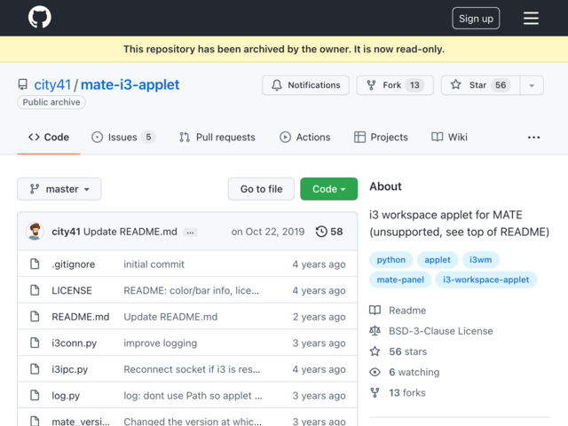Viewport: 568px width, 426px height.
Task: Click the repository book icon beside city41
Action: coord(23,85)
